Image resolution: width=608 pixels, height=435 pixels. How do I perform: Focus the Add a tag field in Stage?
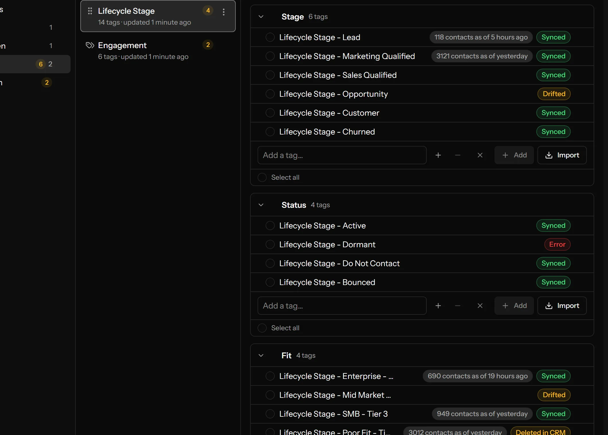tap(342, 155)
